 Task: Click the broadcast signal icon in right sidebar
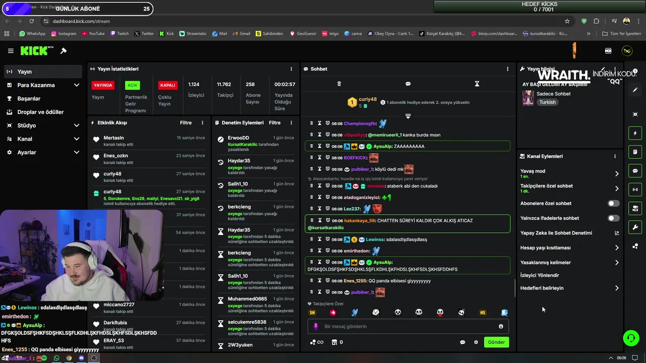635,190
